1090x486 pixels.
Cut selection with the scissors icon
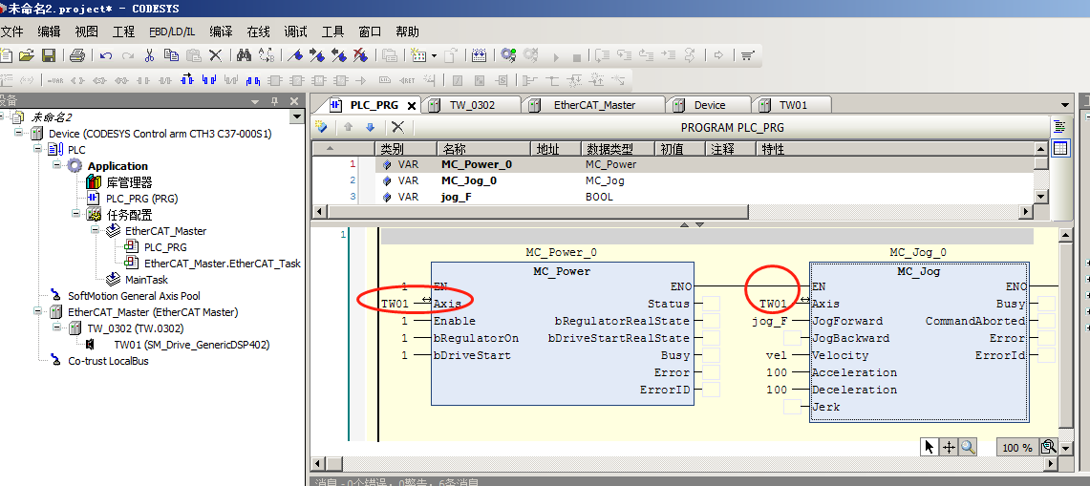click(149, 55)
